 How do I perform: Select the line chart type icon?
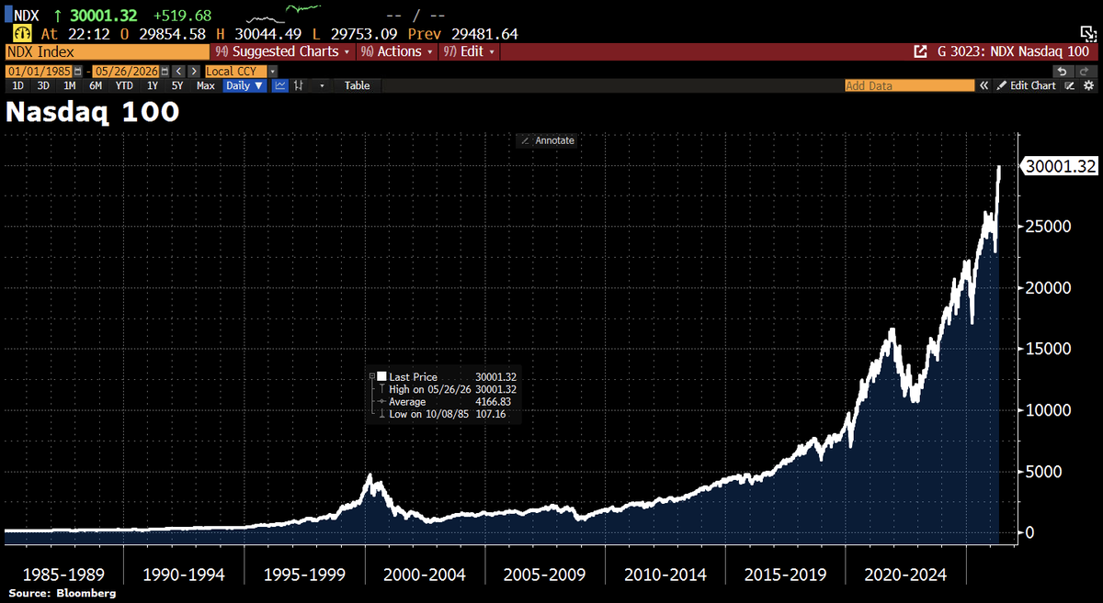click(x=280, y=85)
